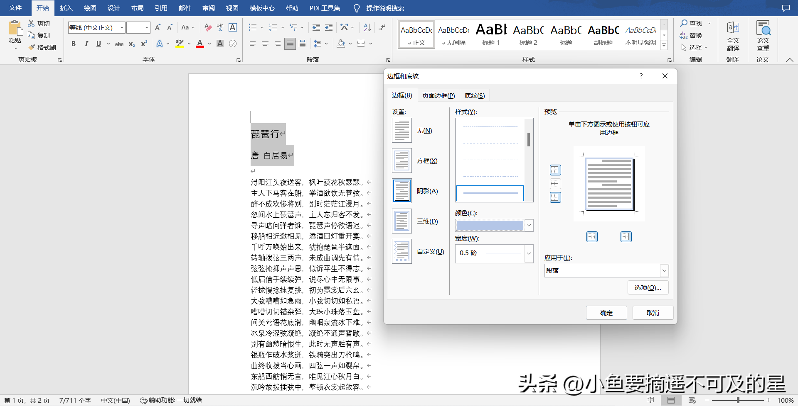
Task: Click OK in Borders dialog
Action: 606,313
